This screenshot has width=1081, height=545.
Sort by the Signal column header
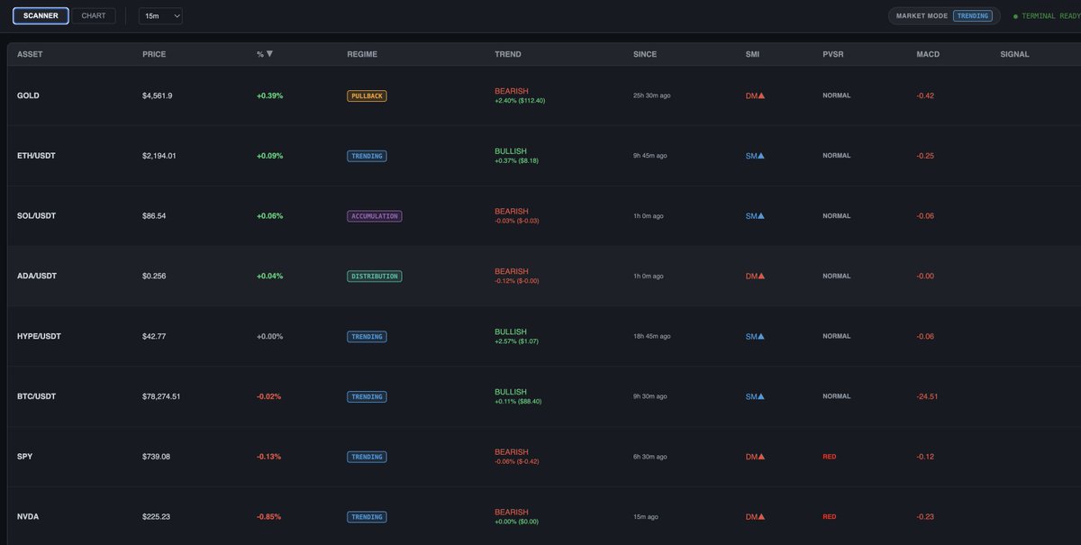point(1014,54)
